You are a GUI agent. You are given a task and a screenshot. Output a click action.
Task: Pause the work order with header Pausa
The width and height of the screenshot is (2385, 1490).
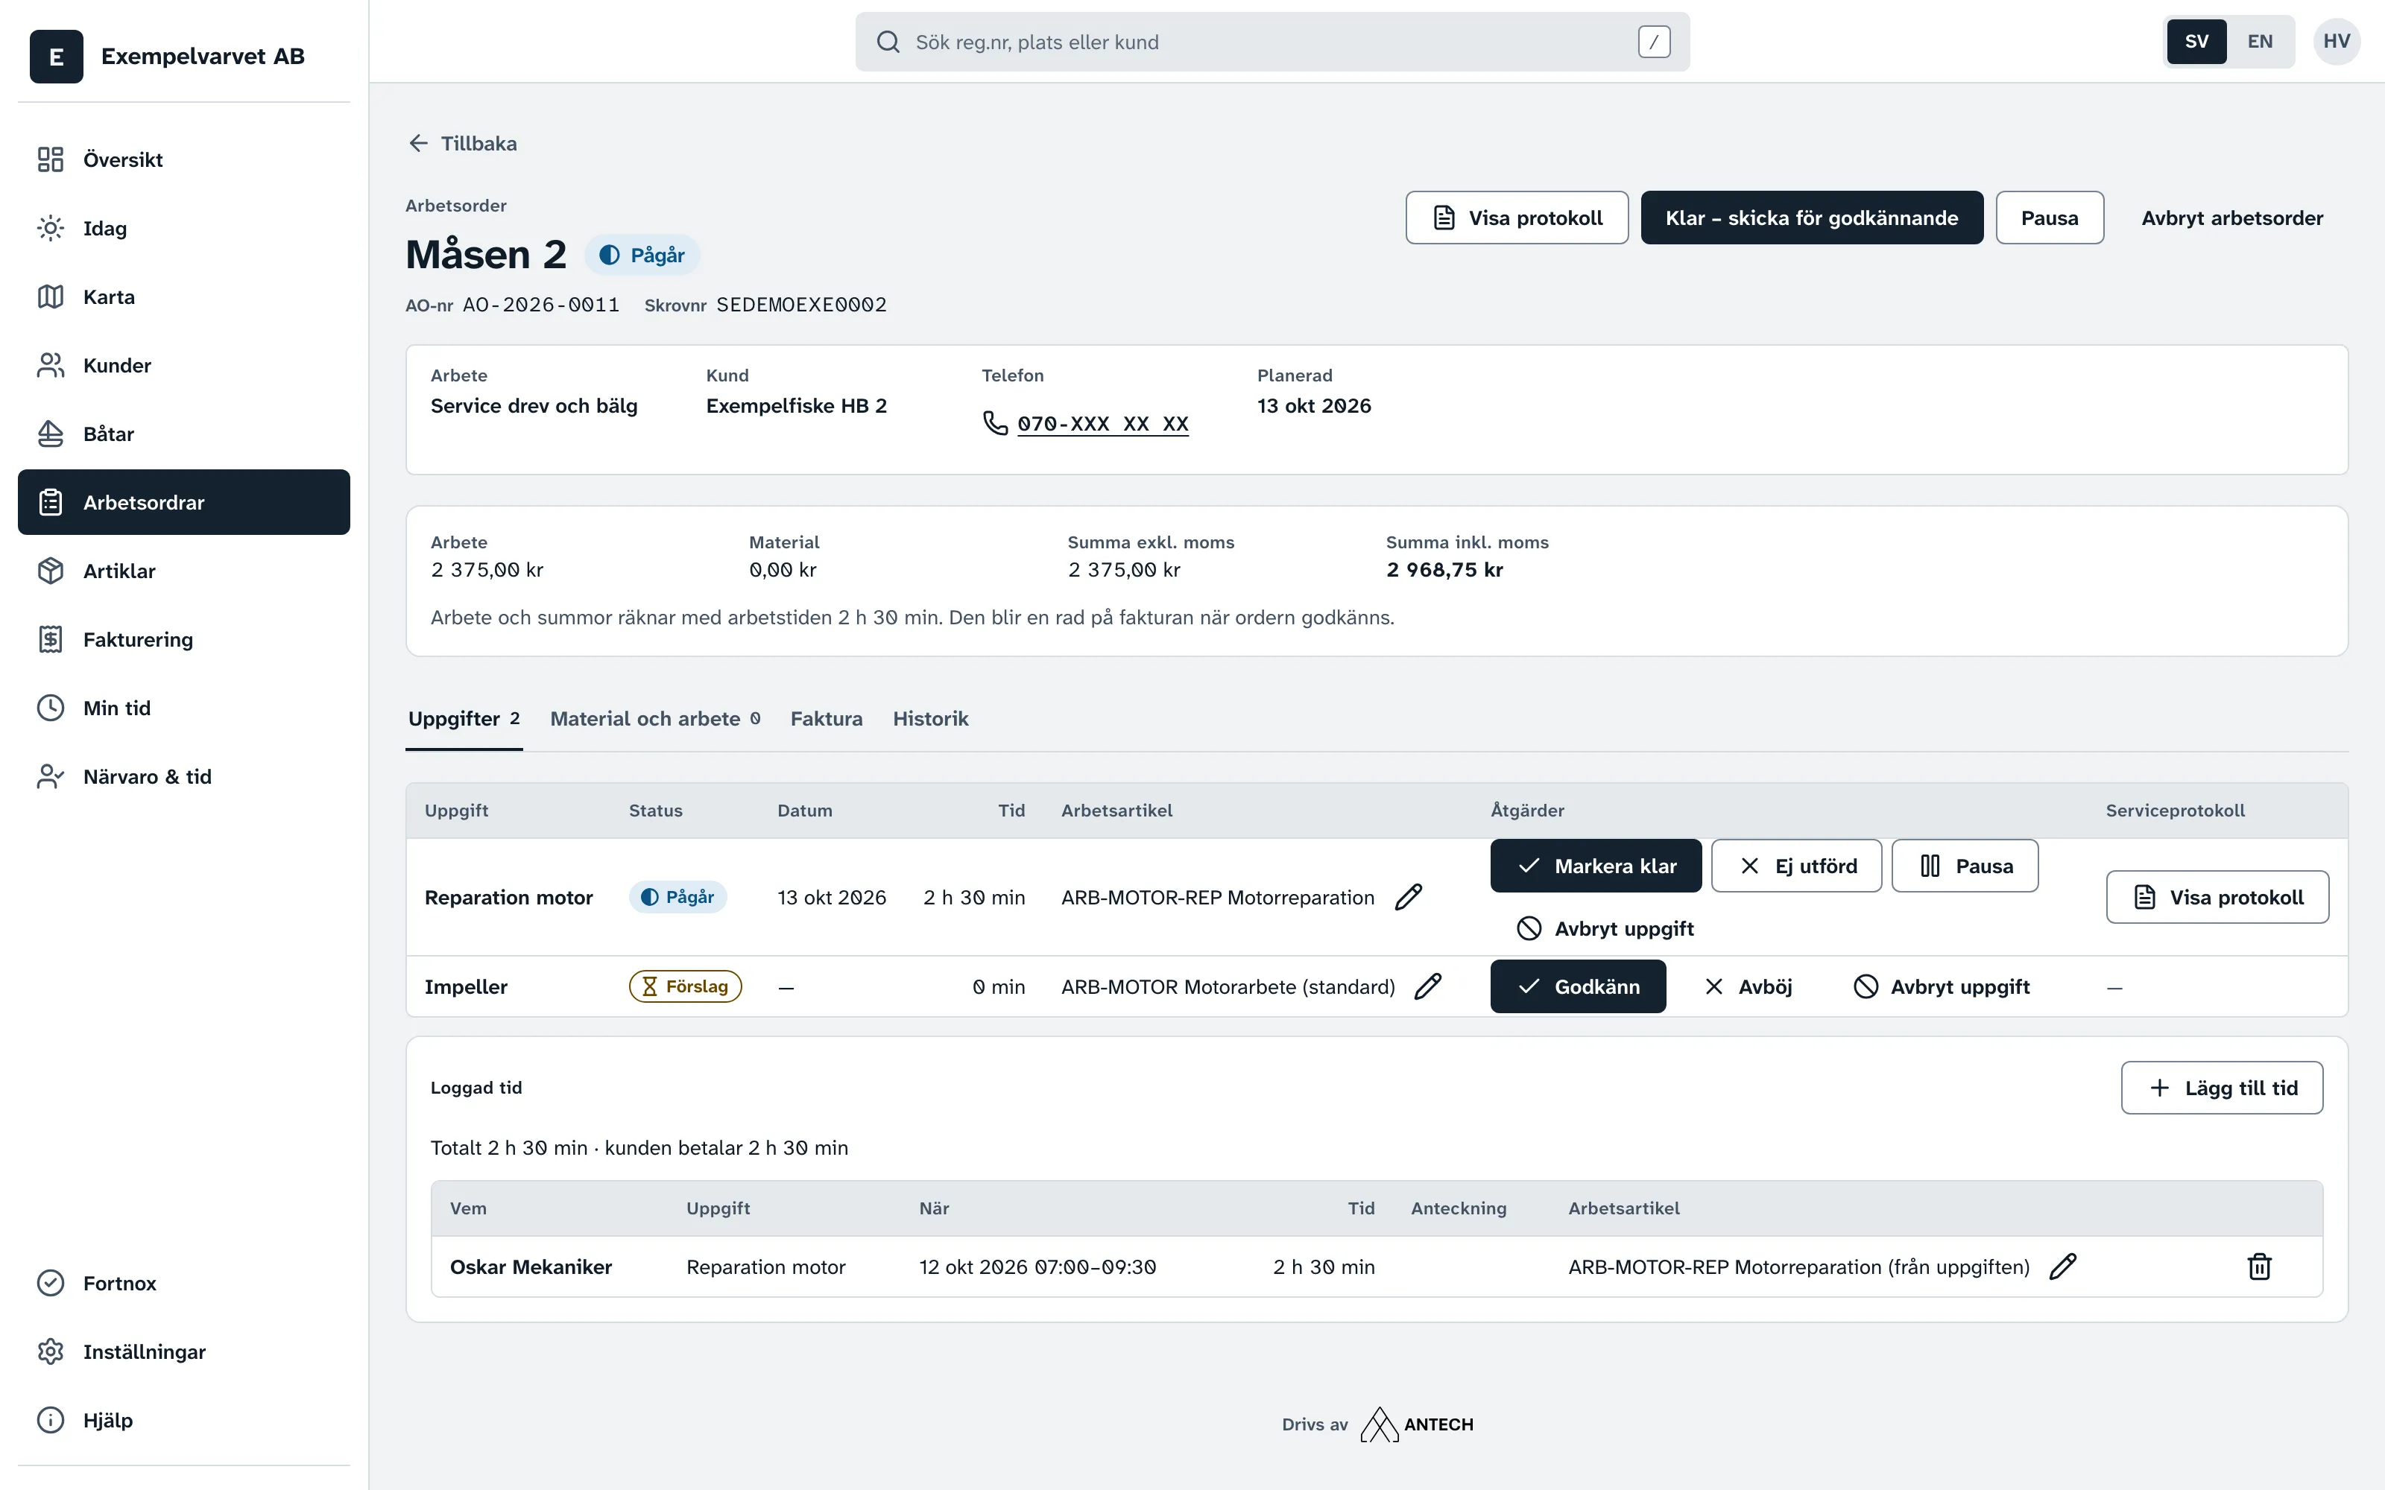(2050, 218)
